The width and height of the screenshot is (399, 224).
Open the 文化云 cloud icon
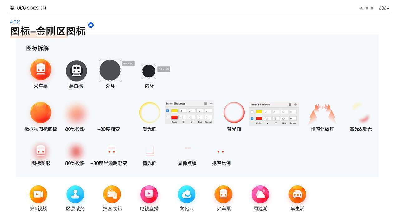tap(186, 194)
